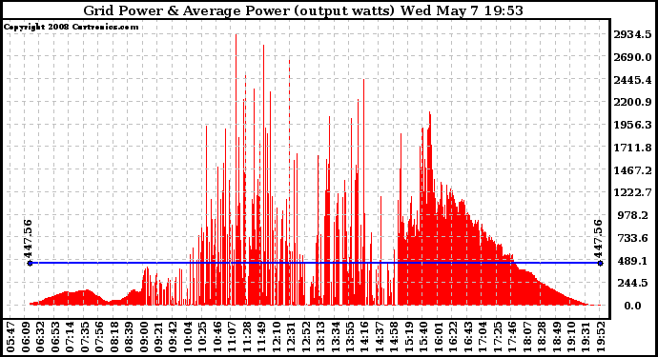Image resolution: width=658 pixels, height=357 pixels.
Task: Click the 12:10 time label
Action: pyautogui.click(x=276, y=337)
